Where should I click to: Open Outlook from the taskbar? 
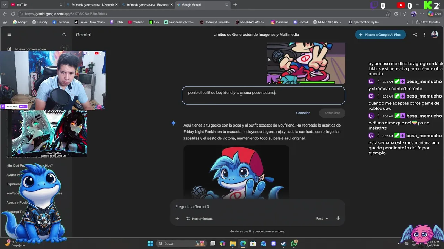(263, 243)
